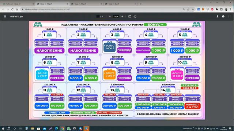The height and width of the screenshot is (131, 234).
Task: Switch to Кабинет - Ideal-M tab
Action: tap(18, 4)
